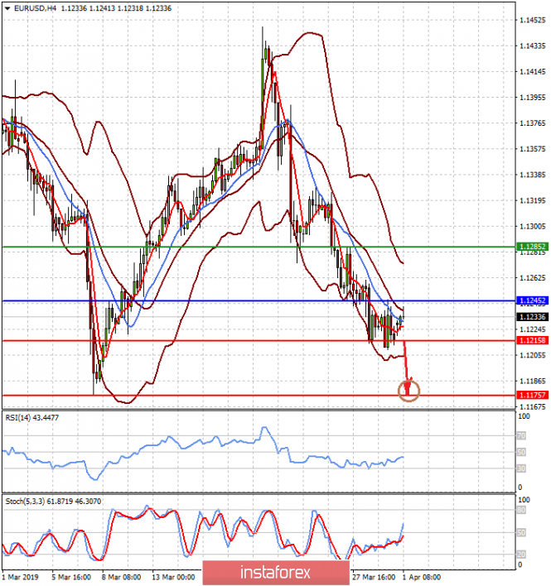Click the 1.14525 price scale value
Screen dimensions: 551x586
[533, 20]
